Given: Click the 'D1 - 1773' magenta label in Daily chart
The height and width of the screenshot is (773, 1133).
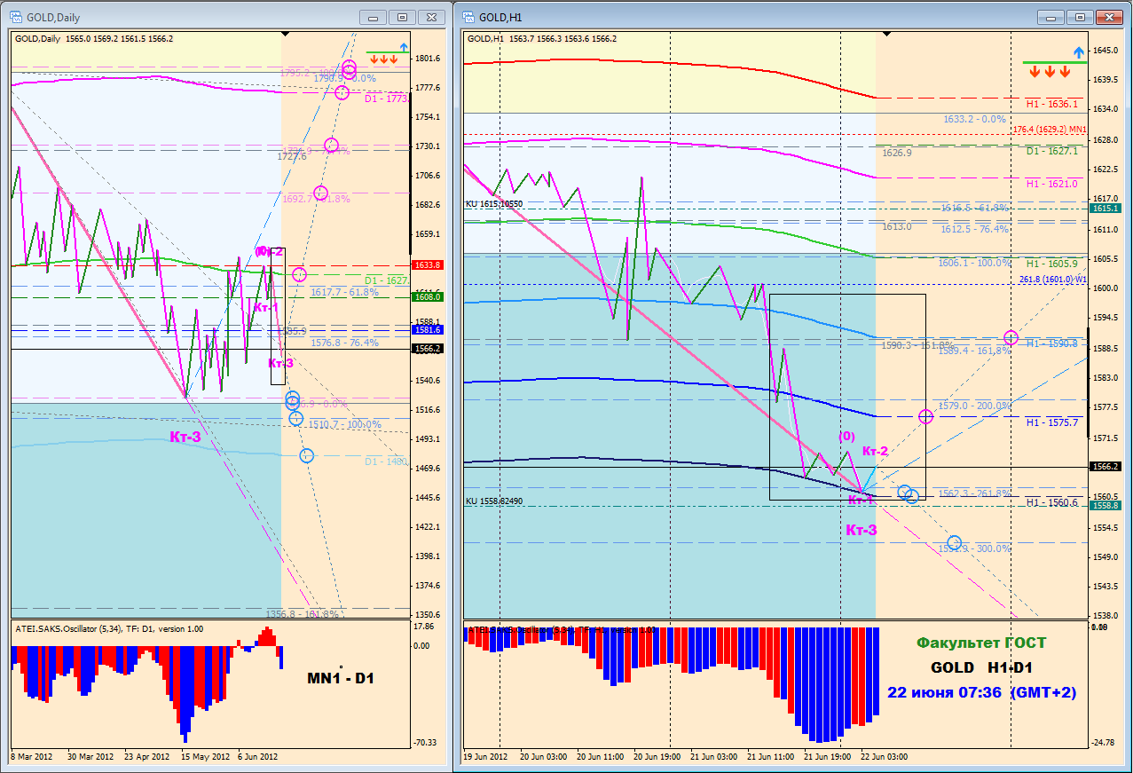Looking at the screenshot, I should [387, 99].
